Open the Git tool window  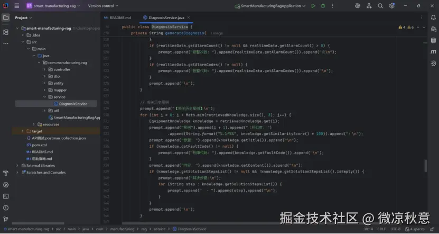[6, 219]
